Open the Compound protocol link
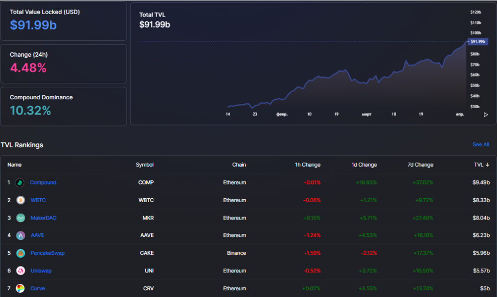 pos(43,183)
